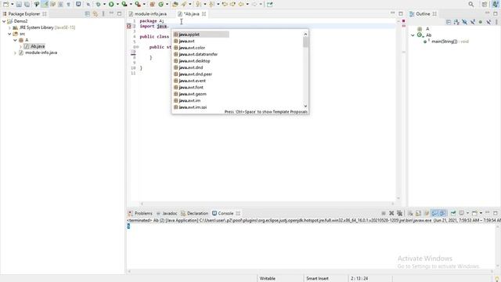Click the Save All toolbar icon

[27, 4]
